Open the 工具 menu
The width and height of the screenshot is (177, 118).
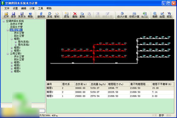40,8
